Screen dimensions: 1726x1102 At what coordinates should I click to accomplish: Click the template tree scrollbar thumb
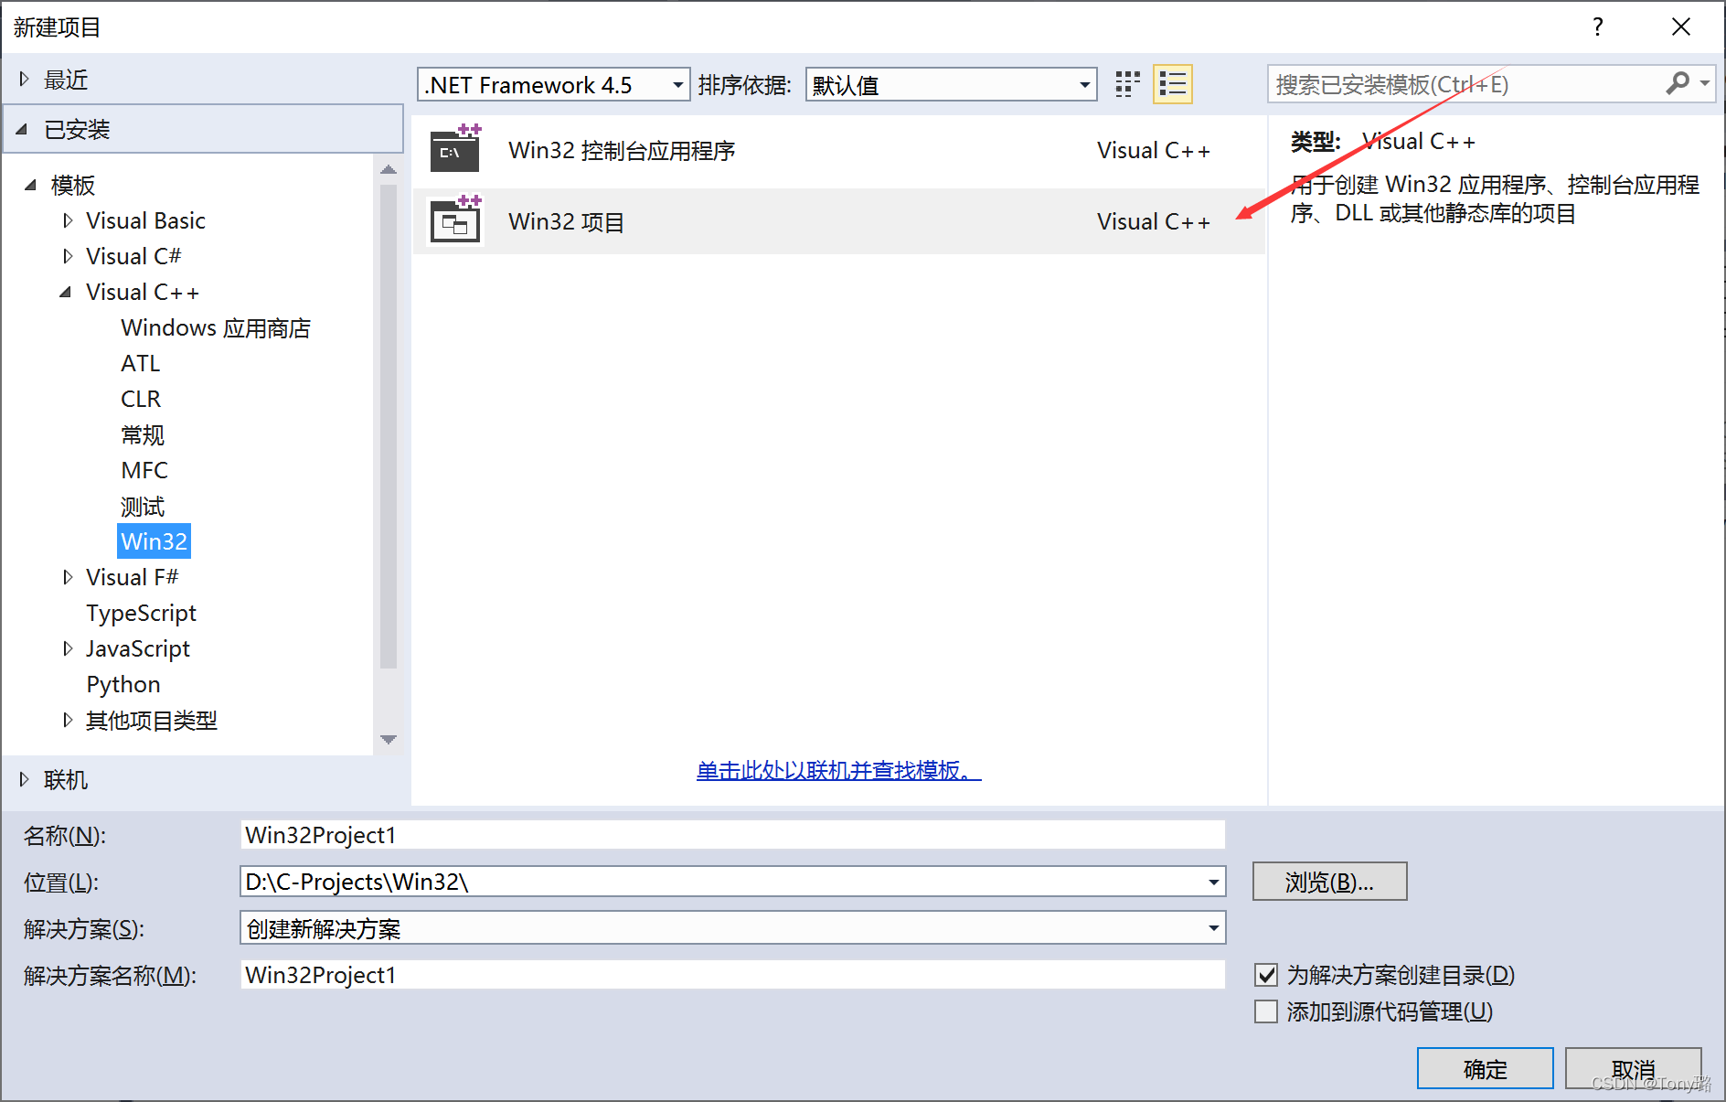(x=389, y=426)
